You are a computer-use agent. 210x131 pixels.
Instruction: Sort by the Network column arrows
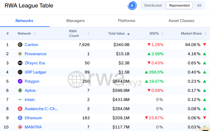click(34, 33)
